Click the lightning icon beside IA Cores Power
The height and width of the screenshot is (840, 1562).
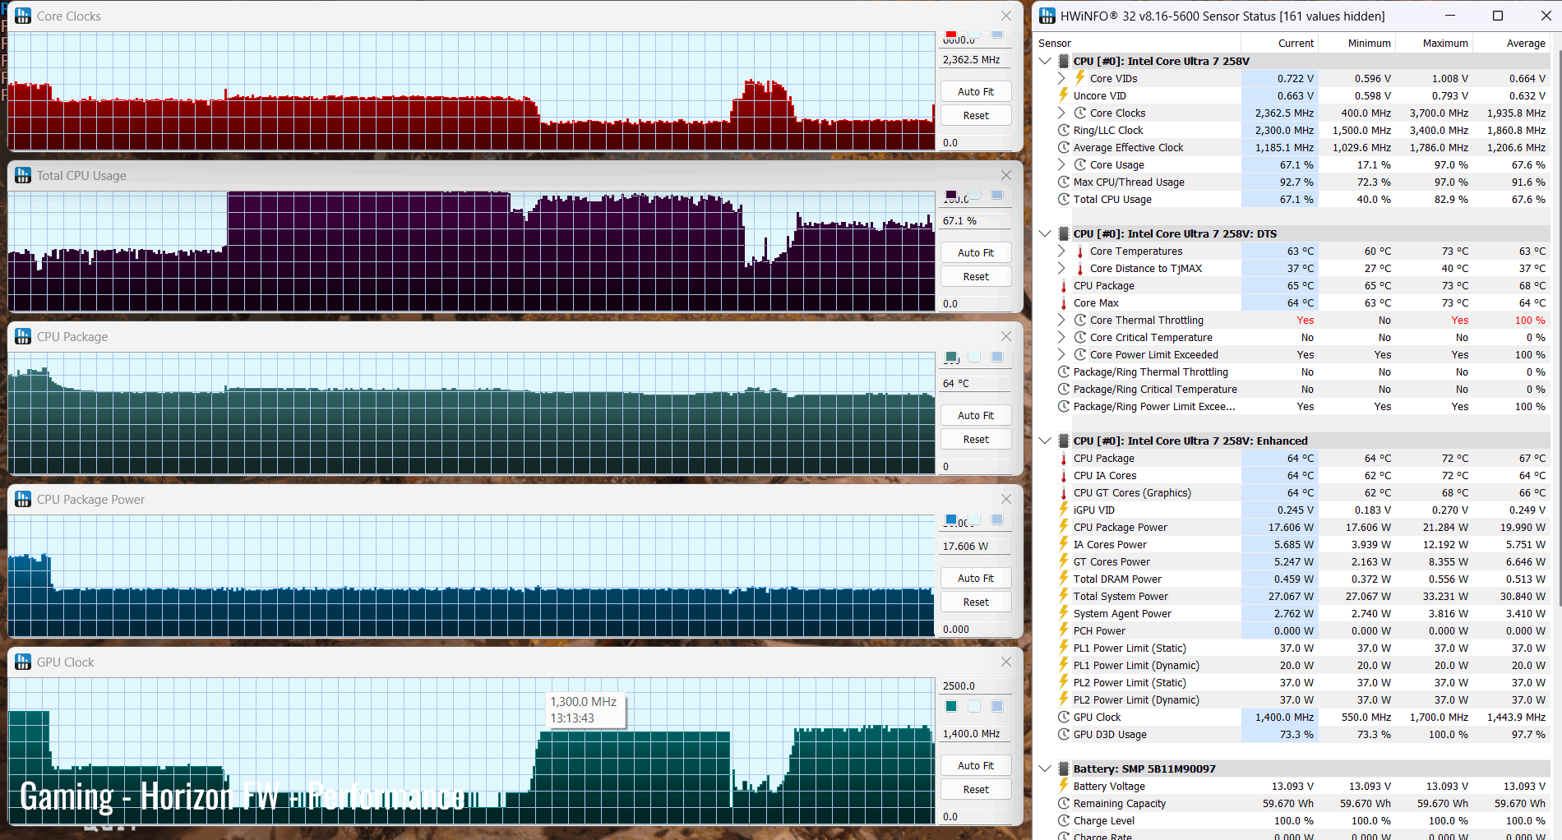pyautogui.click(x=1064, y=544)
